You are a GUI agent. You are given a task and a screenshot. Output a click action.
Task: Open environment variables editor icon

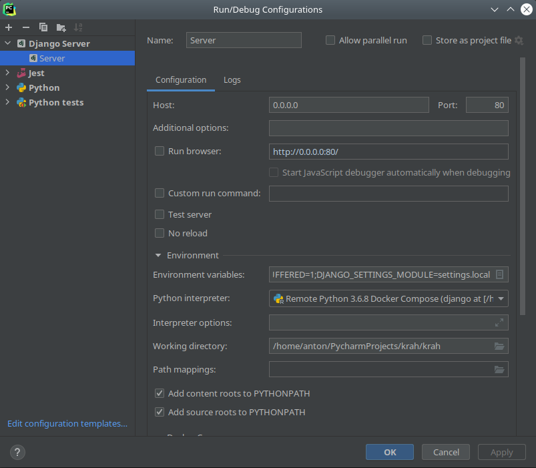point(499,274)
